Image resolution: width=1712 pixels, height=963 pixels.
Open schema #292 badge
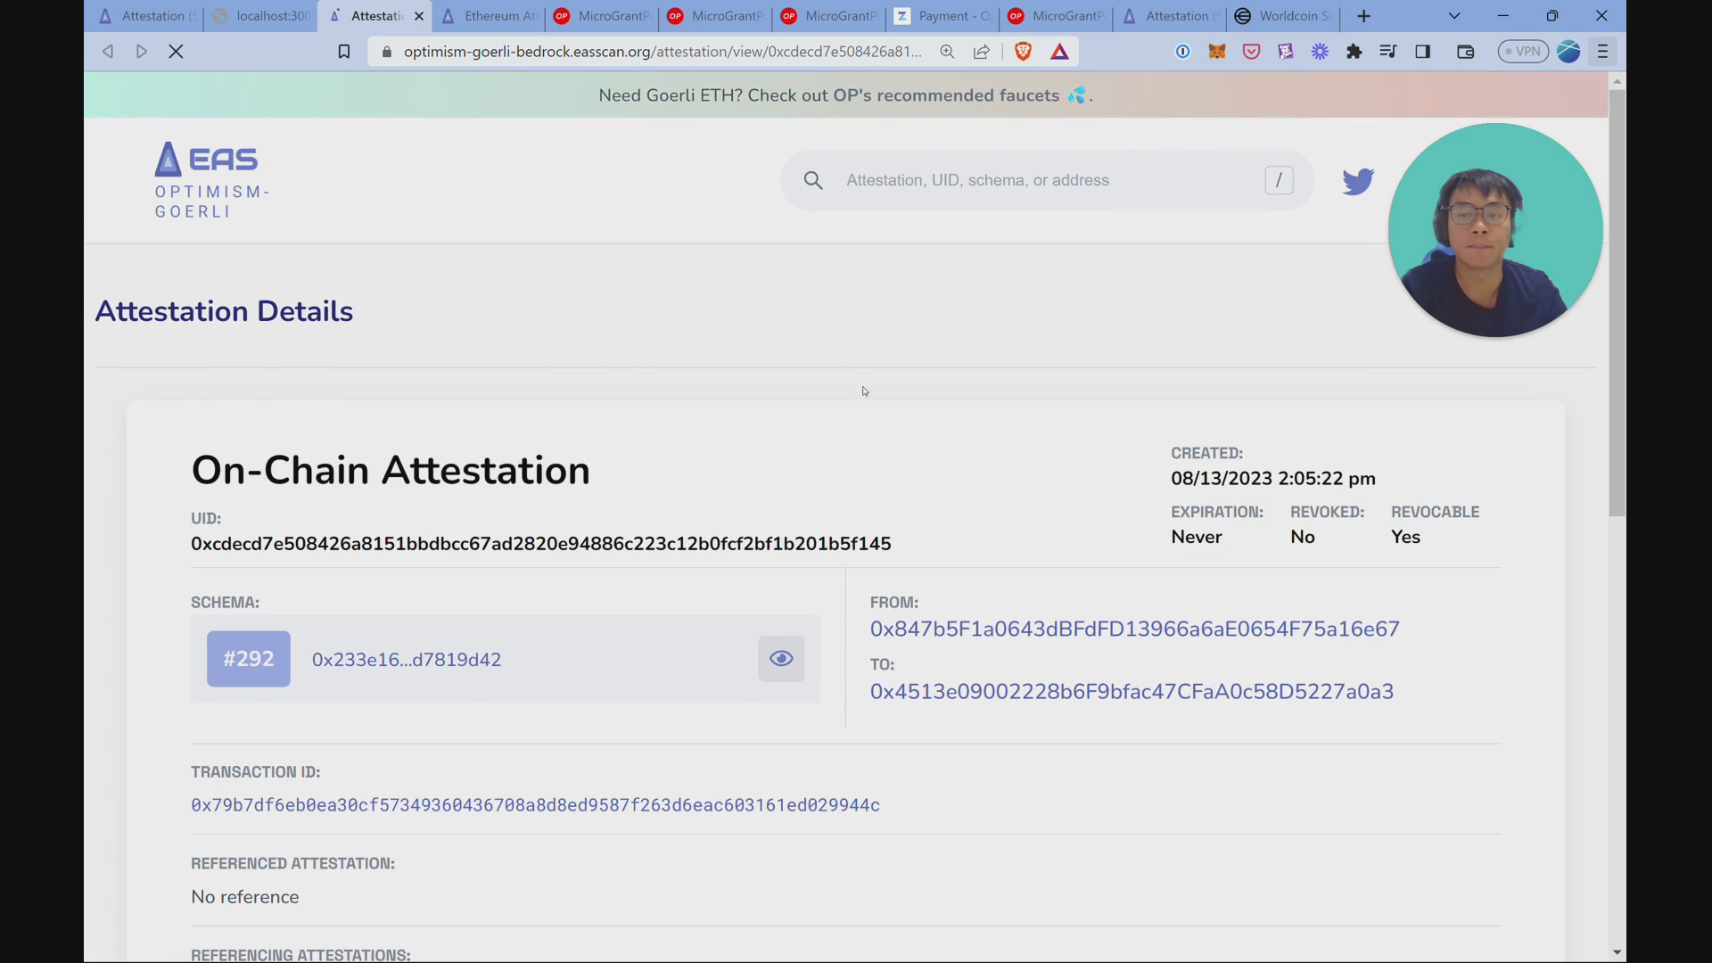coord(249,659)
